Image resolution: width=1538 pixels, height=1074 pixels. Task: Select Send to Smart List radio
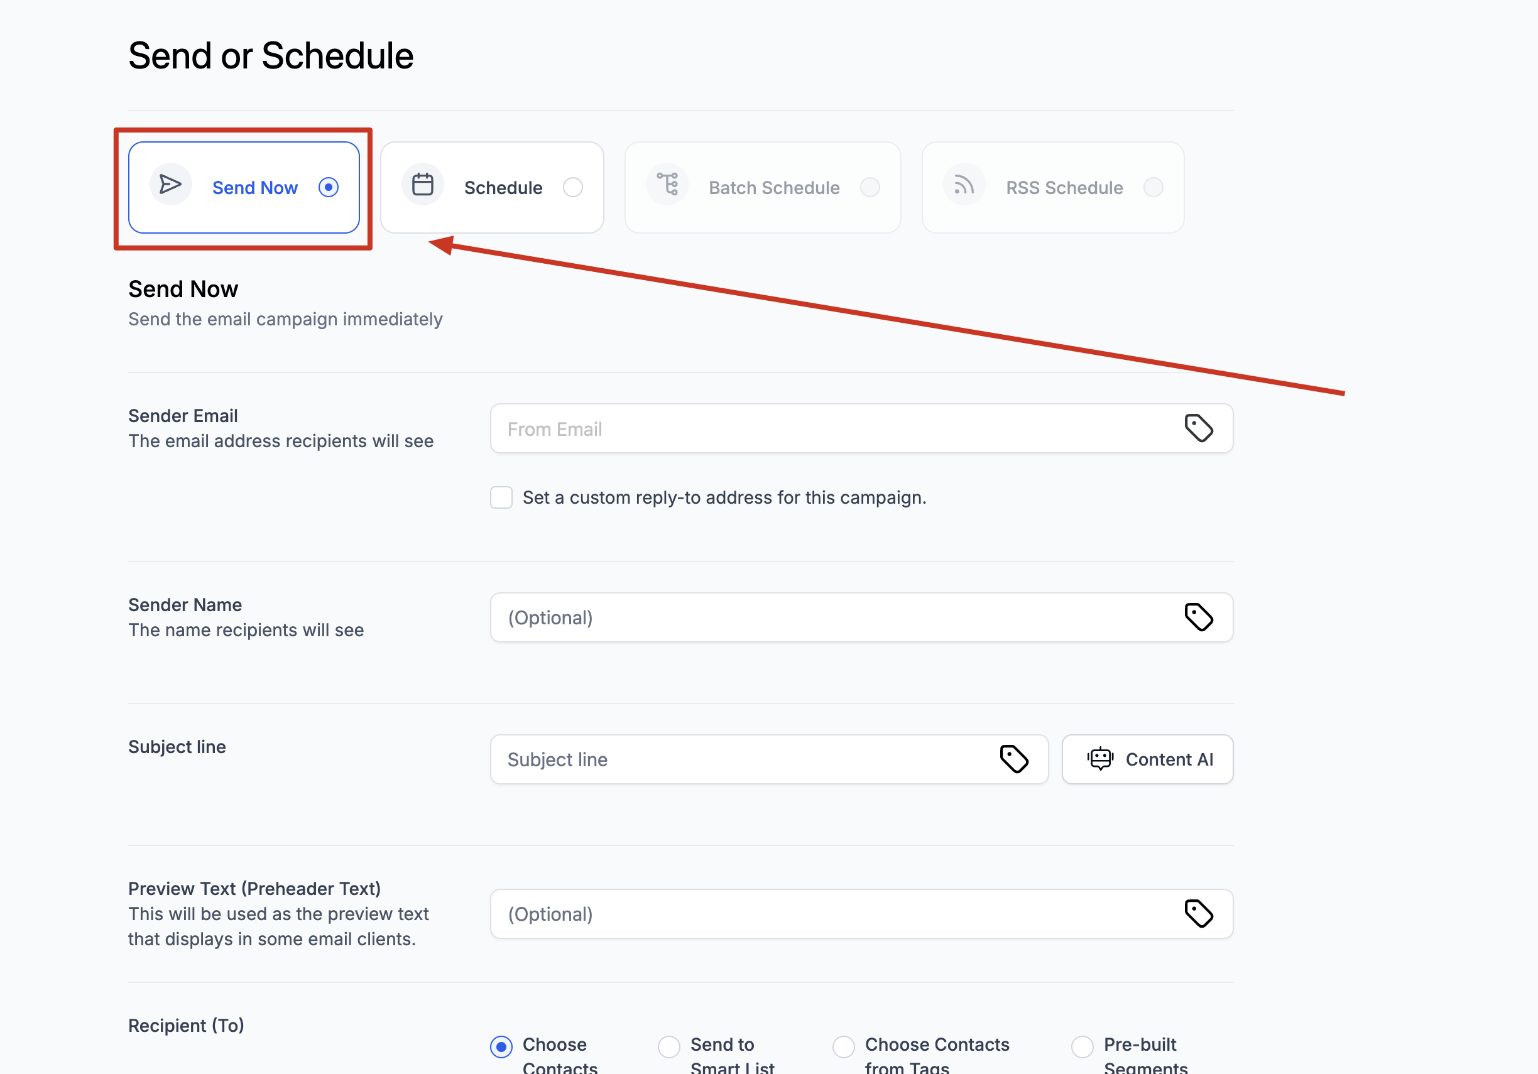click(668, 1046)
